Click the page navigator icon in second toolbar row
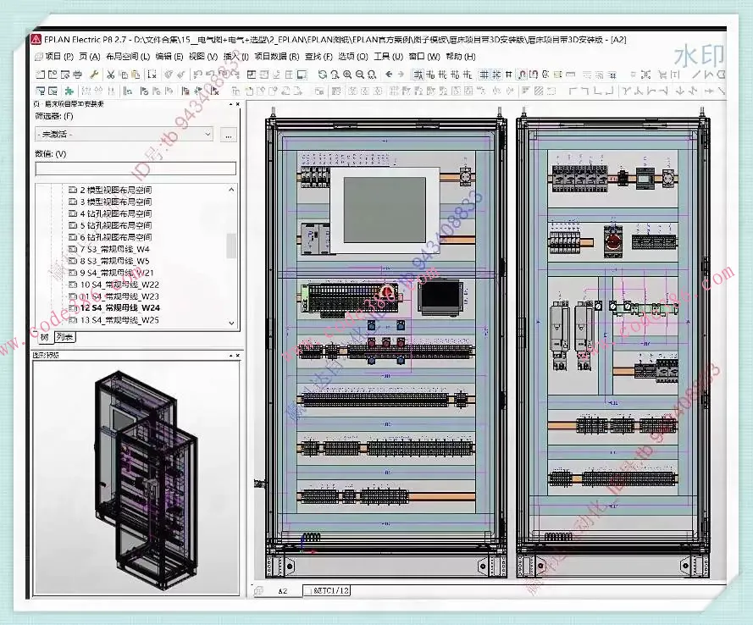The width and height of the screenshot is (753, 625). click(40, 91)
